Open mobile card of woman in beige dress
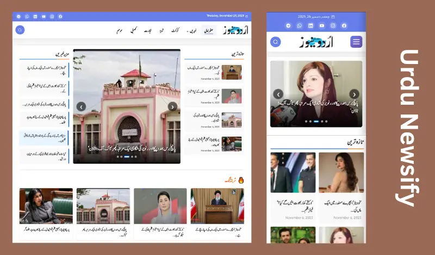 click(341, 187)
